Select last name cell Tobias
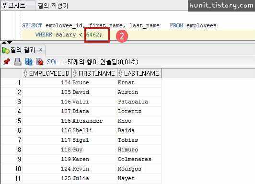 139,140
